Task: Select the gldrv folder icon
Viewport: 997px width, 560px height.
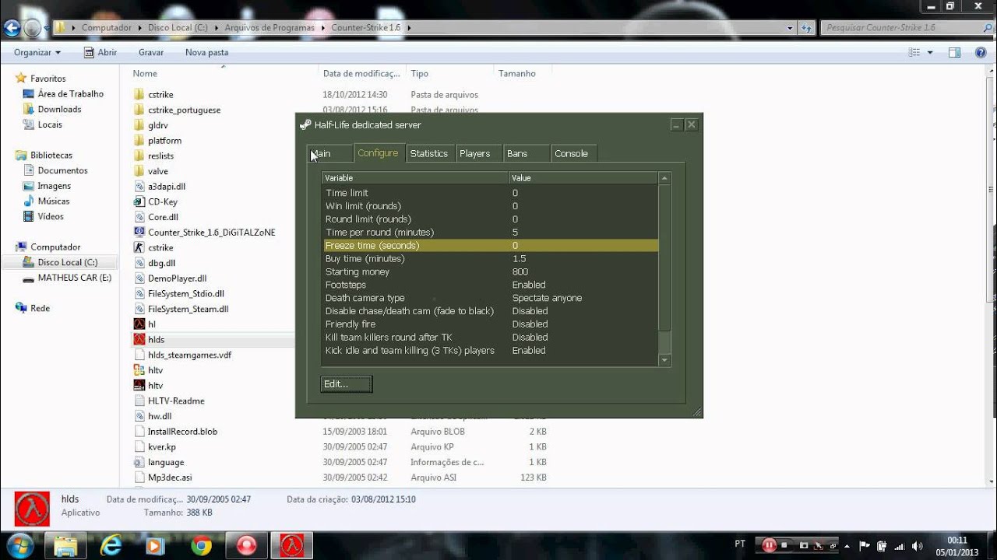Action: (x=139, y=125)
